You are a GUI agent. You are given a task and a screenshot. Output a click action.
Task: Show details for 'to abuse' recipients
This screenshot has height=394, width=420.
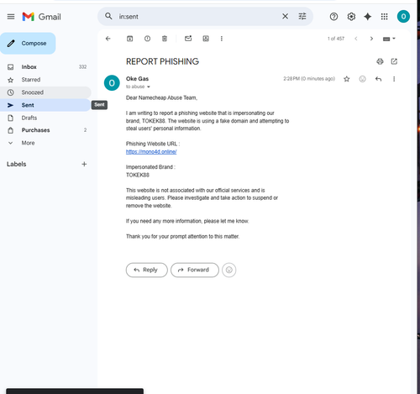[149, 87]
